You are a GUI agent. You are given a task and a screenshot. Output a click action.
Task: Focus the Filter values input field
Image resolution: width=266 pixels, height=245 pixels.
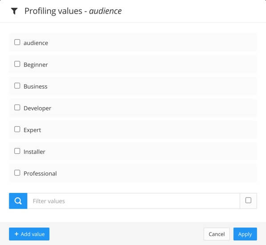[x=133, y=201]
